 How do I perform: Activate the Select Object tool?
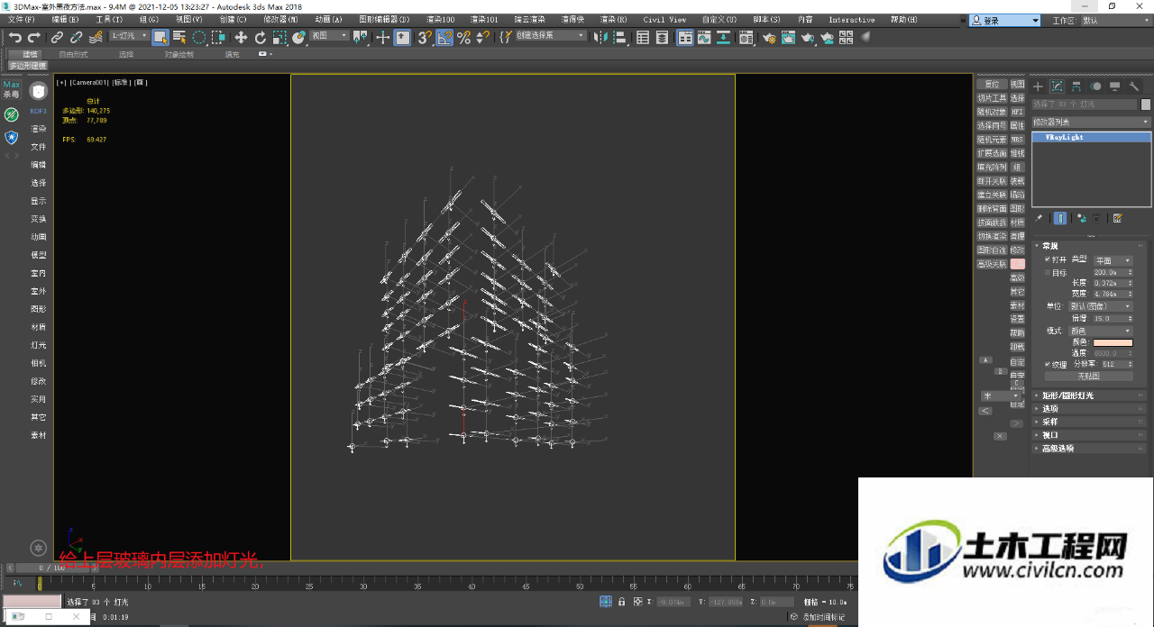coord(160,37)
